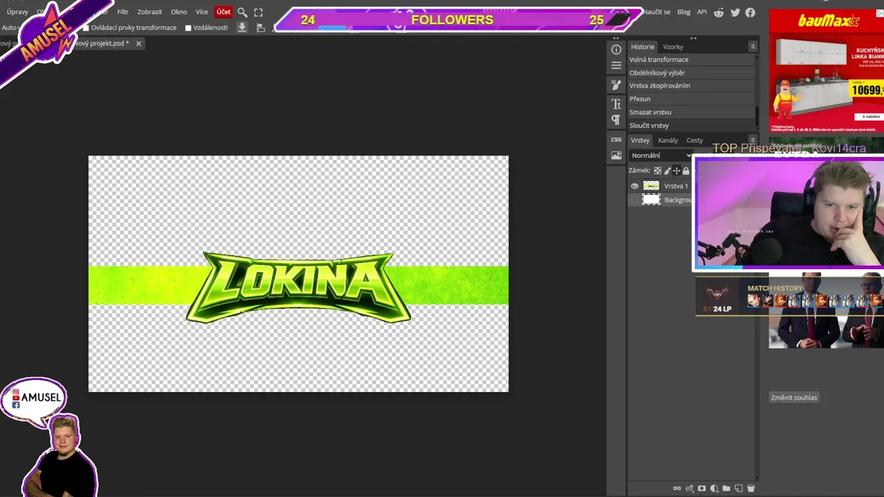Select the Historie tab
The width and height of the screenshot is (884, 497).
point(642,47)
